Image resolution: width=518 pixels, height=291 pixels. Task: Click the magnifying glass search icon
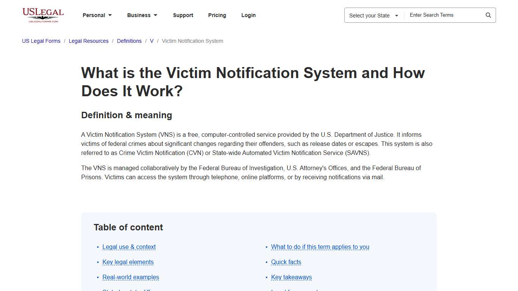point(488,15)
